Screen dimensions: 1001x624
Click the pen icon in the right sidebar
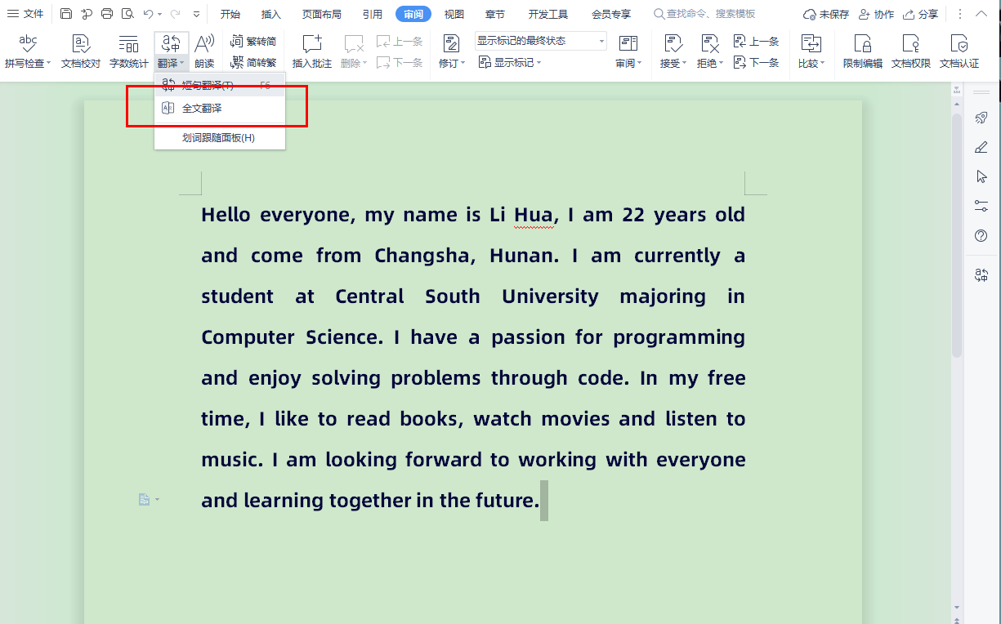coord(981,147)
